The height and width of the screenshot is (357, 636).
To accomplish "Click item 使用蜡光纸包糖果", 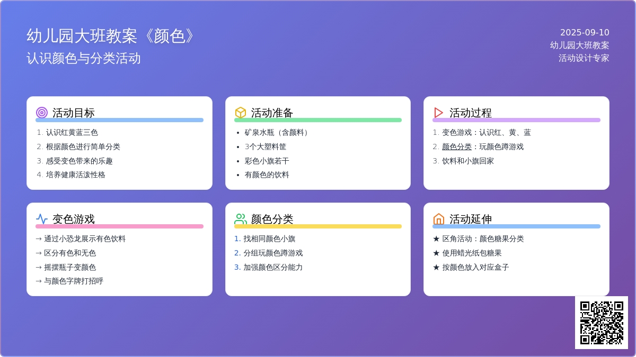I will 472,253.
